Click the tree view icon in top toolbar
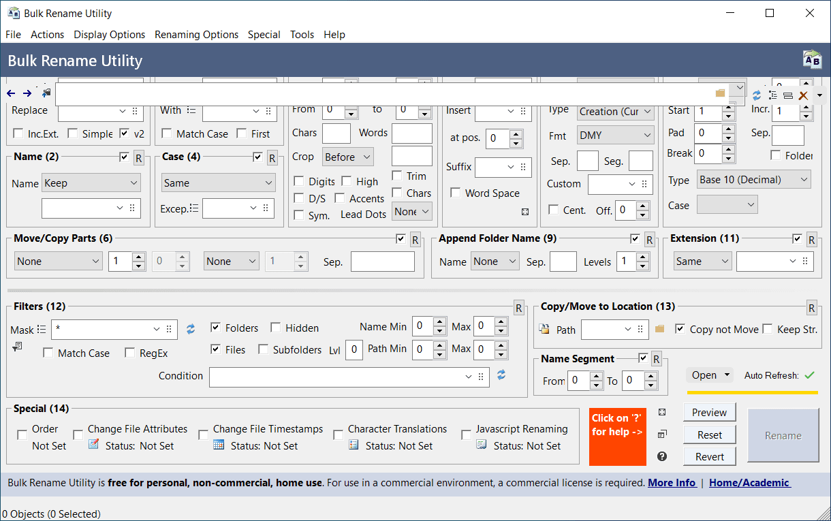 772,95
